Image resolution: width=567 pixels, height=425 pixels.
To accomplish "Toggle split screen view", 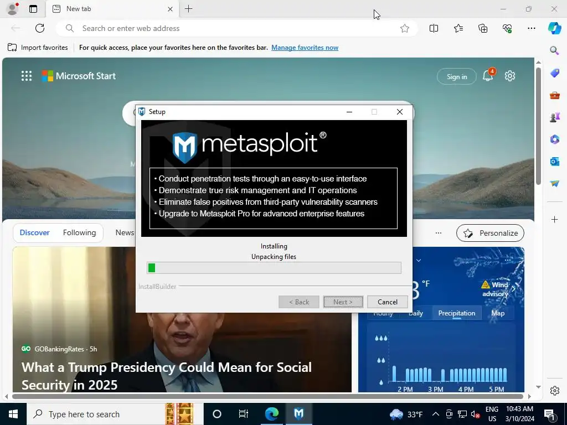I will [x=434, y=28].
